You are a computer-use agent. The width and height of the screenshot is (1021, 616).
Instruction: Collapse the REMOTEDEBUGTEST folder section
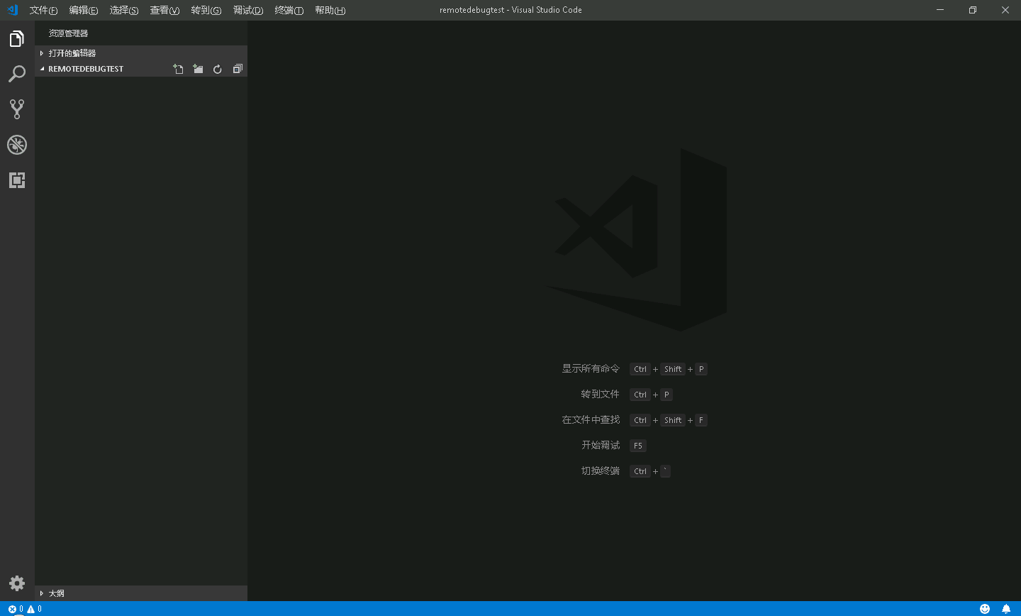tap(85, 69)
